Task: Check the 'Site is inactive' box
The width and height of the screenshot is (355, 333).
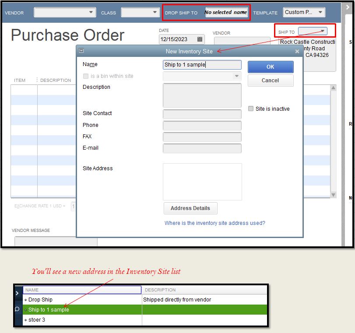Action: [251, 109]
